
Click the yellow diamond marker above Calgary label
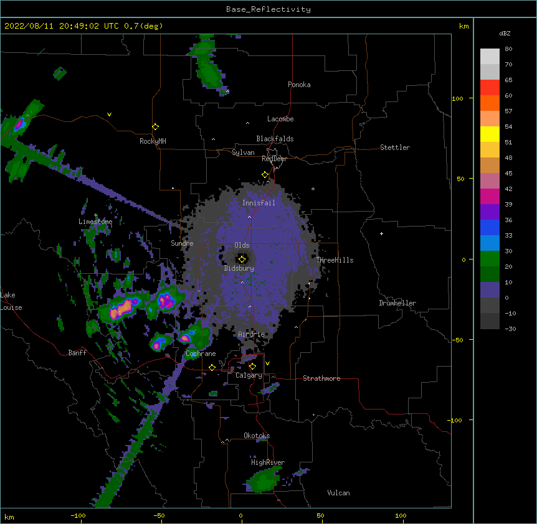click(x=252, y=367)
